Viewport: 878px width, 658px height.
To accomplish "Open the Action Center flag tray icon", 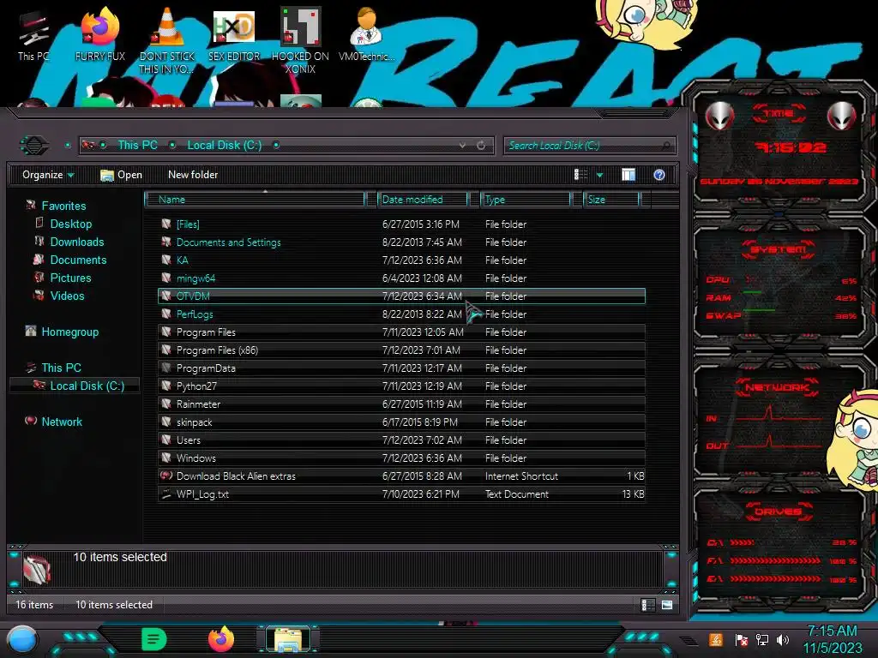I will 741,640.
